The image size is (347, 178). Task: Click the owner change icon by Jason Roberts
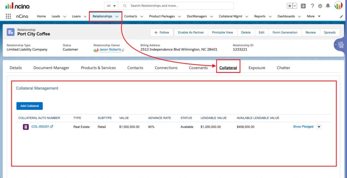click(123, 50)
